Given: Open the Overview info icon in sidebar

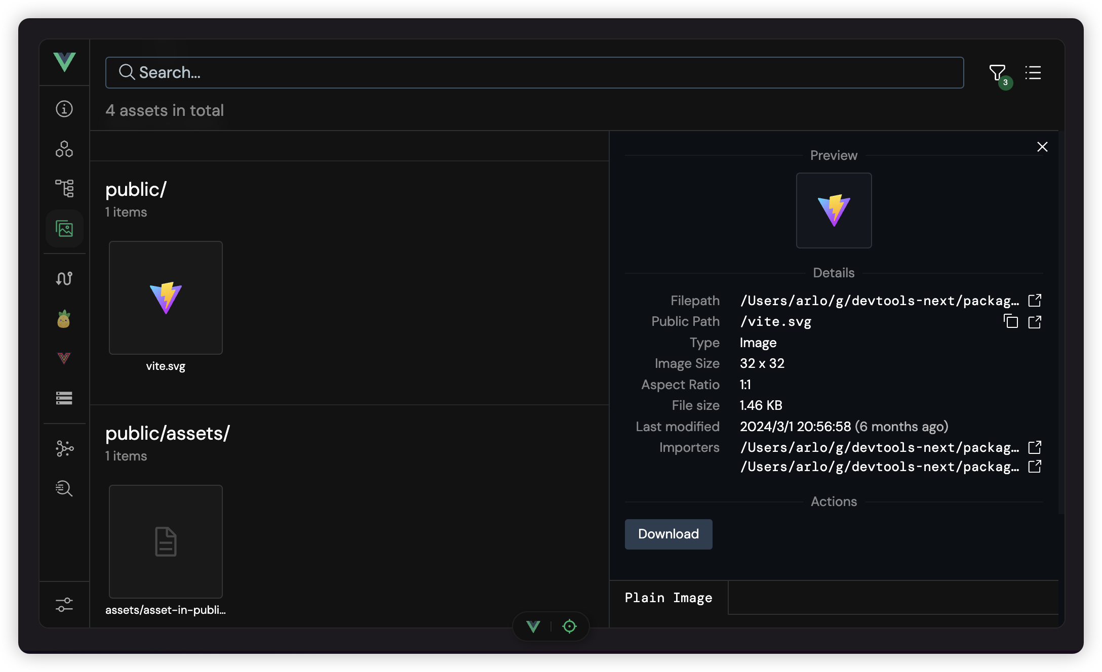Looking at the screenshot, I should click(64, 109).
